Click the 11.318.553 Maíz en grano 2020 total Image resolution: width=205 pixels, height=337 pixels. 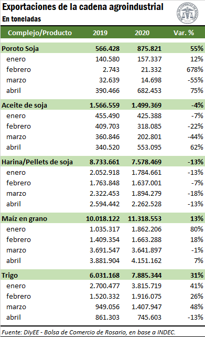145,218
